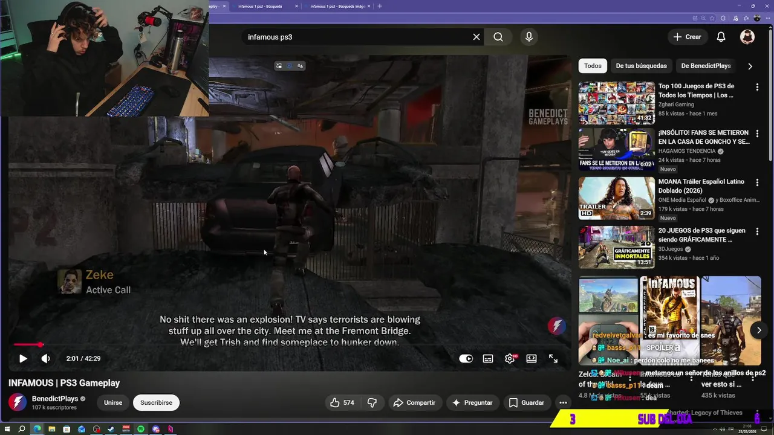Open Microsoft Edge from taskbar

(x=37, y=429)
